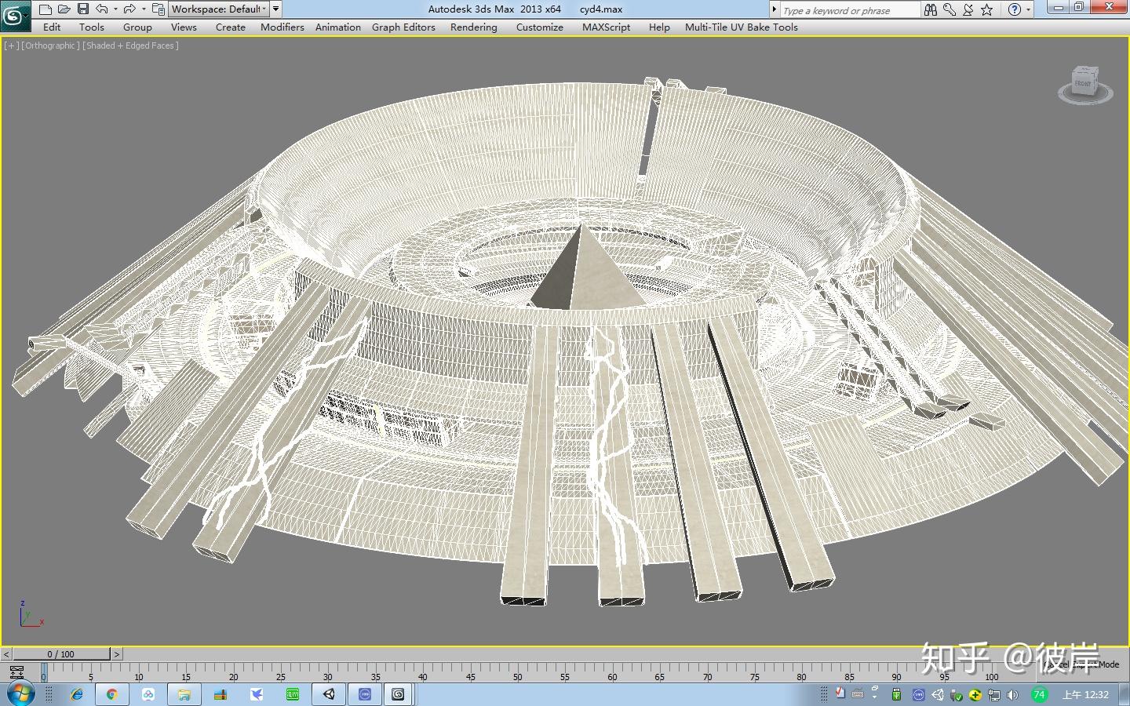Open the Graph Editors menu
This screenshot has width=1130, height=706.
coord(403,27)
